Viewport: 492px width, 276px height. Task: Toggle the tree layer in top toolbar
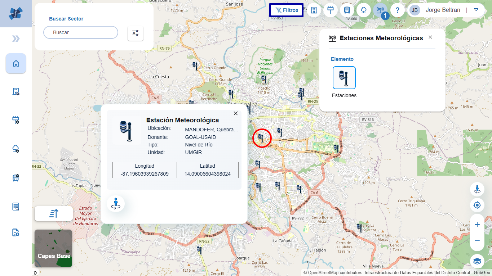click(364, 10)
